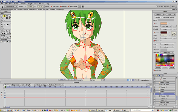Open layer settings with the dash icon

(162, 75)
